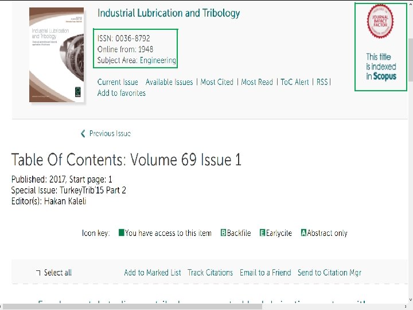Click the horizontal scrollbar thumb
Image resolution: width=413 pixels, height=310 pixels.
pos(133,307)
